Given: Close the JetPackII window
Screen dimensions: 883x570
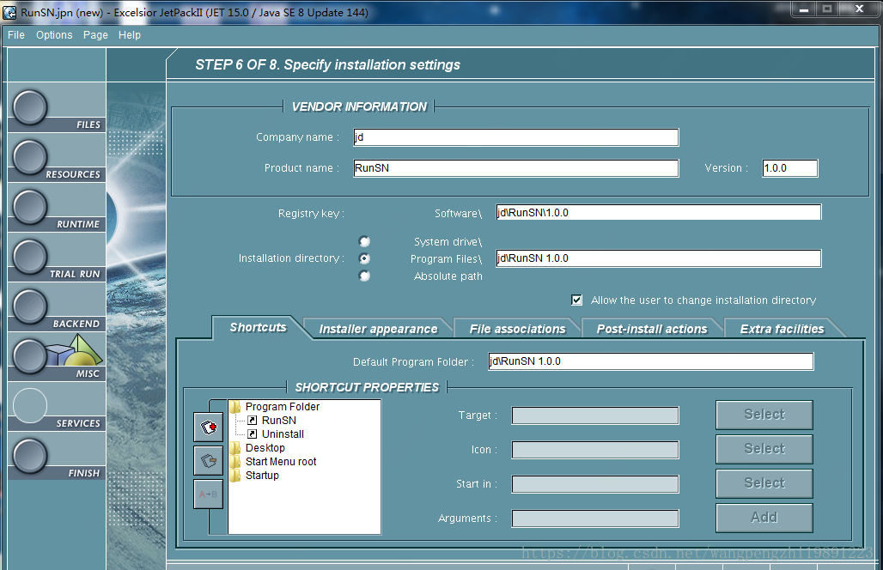Looking at the screenshot, I should pos(859,9).
